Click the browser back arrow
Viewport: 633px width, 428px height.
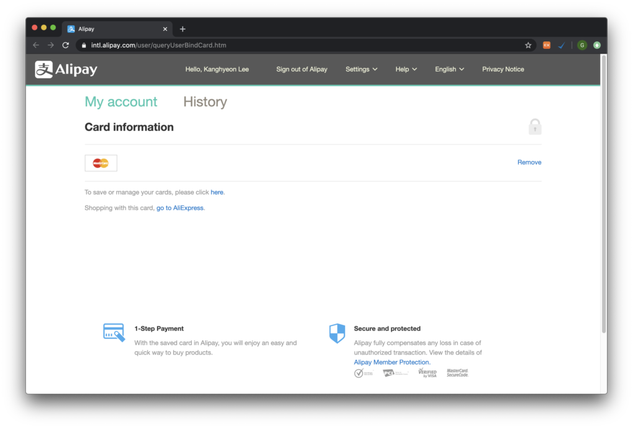point(36,45)
